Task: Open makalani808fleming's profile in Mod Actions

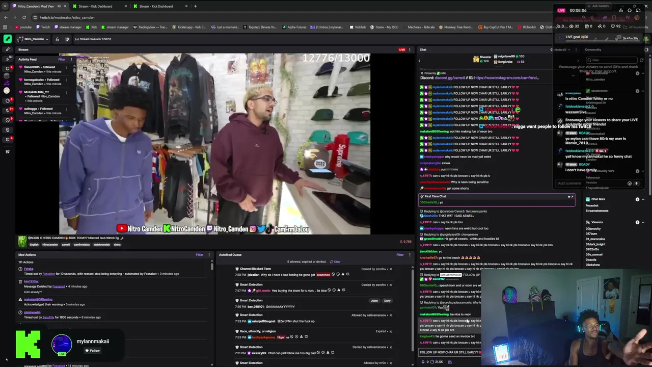Action: (x=38, y=299)
